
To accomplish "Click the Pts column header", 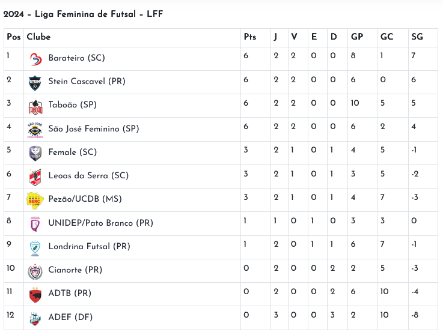I will (250, 37).
